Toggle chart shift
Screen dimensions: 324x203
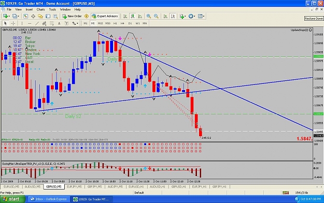[x=173, y=16]
